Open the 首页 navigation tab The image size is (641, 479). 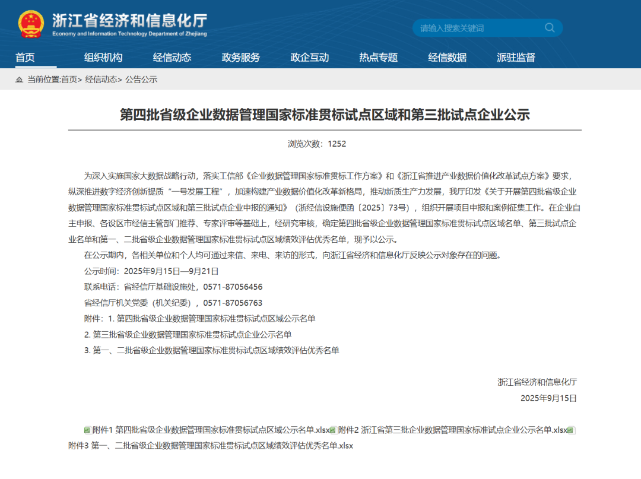pos(25,58)
